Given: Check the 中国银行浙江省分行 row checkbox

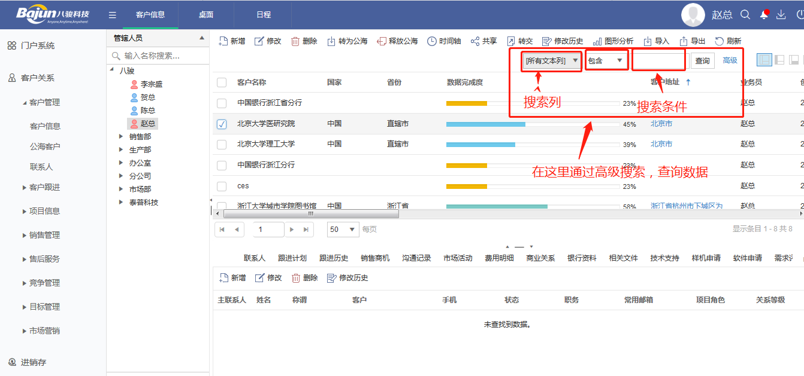Looking at the screenshot, I should coord(222,103).
